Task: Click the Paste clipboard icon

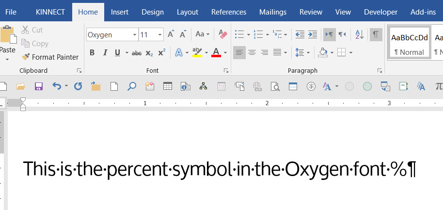Action: point(8,34)
